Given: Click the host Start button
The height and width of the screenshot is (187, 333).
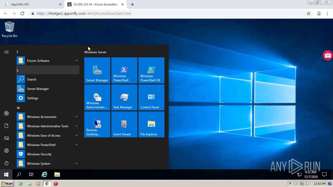Looking at the screenshot, I should [x=7, y=184].
